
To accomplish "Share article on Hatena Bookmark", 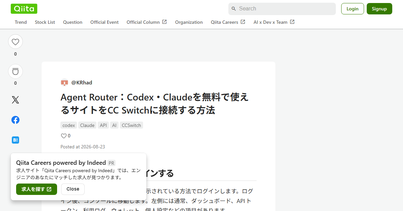I will pyautogui.click(x=15, y=140).
